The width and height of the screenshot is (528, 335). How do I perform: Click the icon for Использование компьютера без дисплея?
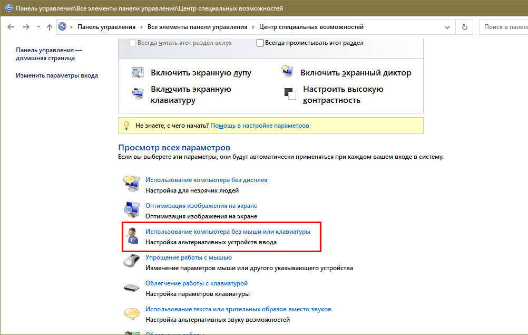[131, 185]
